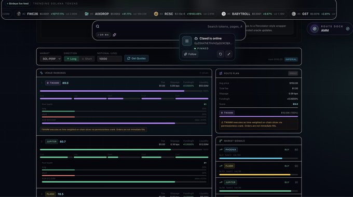Click the BUY label in FLASH signal row
The image size is (353, 197).
287,166
